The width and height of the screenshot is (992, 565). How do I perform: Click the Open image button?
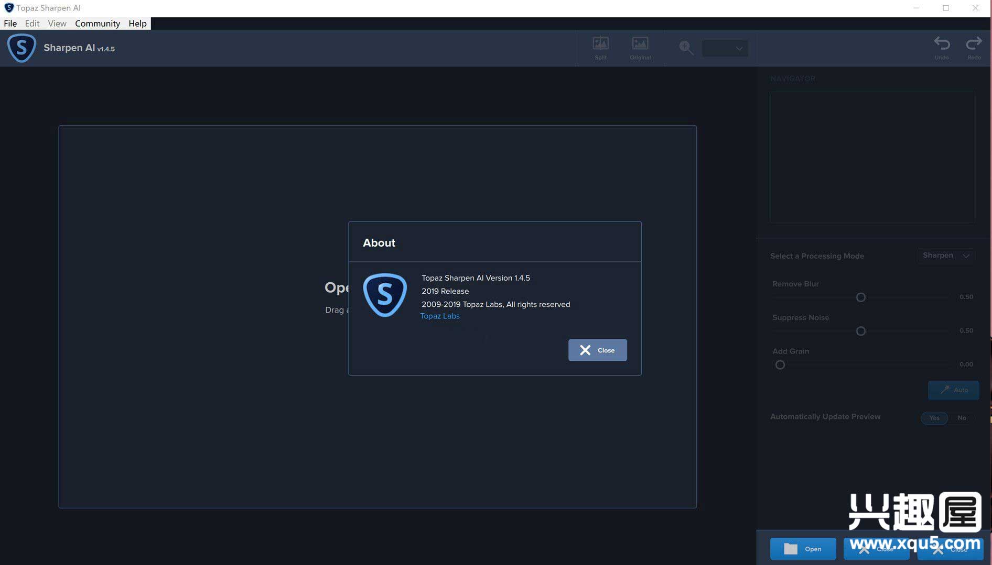click(803, 549)
